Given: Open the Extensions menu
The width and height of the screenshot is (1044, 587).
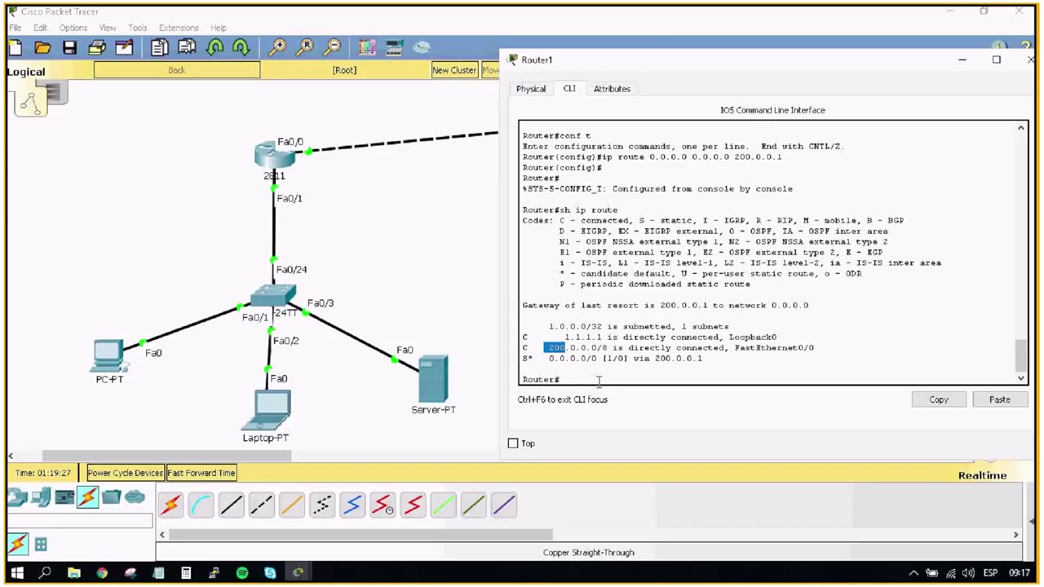Looking at the screenshot, I should click(179, 28).
